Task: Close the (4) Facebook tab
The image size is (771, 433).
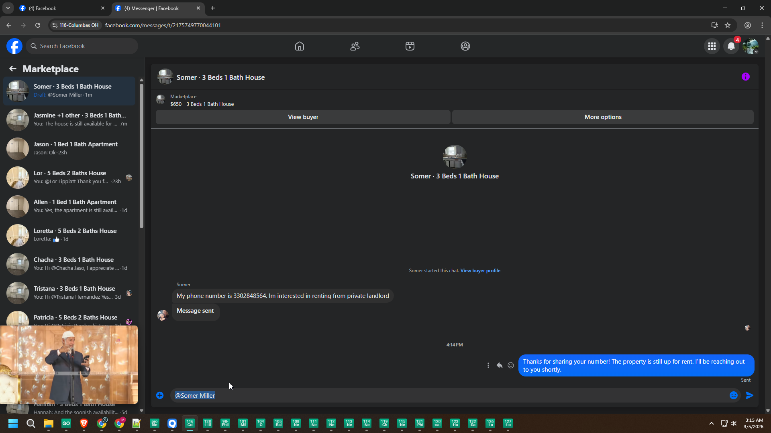Action: click(103, 8)
